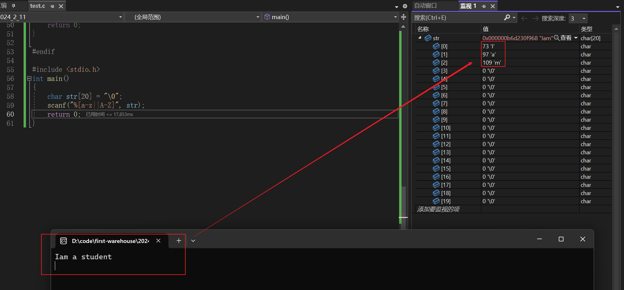
Task: Select watch element [19] icon
Action: 436,201
